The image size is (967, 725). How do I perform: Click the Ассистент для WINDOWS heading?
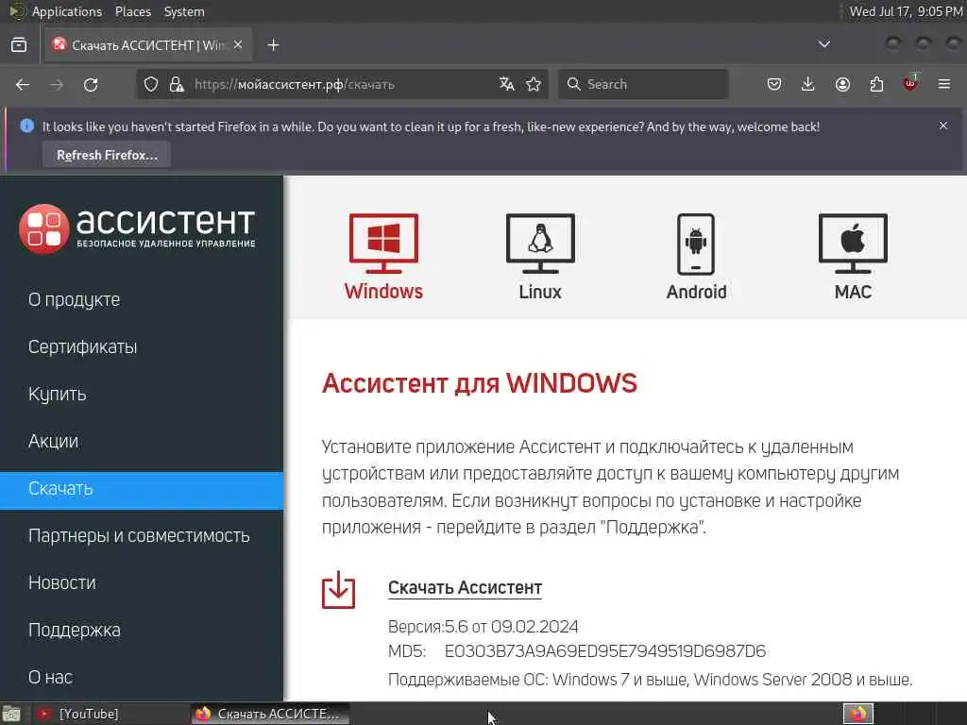coord(479,383)
